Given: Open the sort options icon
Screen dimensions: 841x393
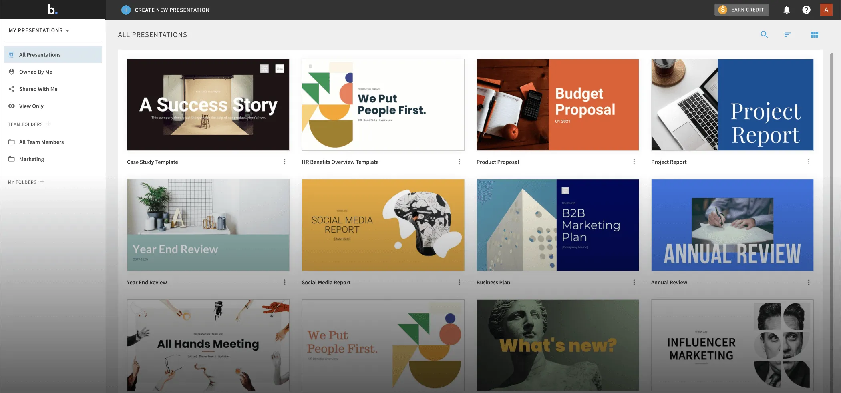Looking at the screenshot, I should click(x=787, y=35).
